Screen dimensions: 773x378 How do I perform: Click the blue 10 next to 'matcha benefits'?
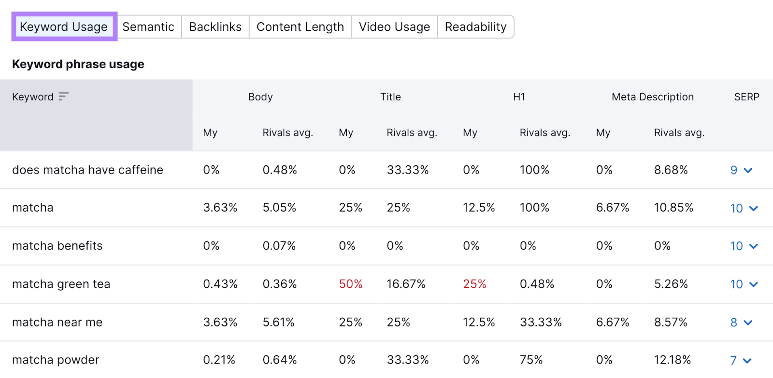pyautogui.click(x=736, y=246)
